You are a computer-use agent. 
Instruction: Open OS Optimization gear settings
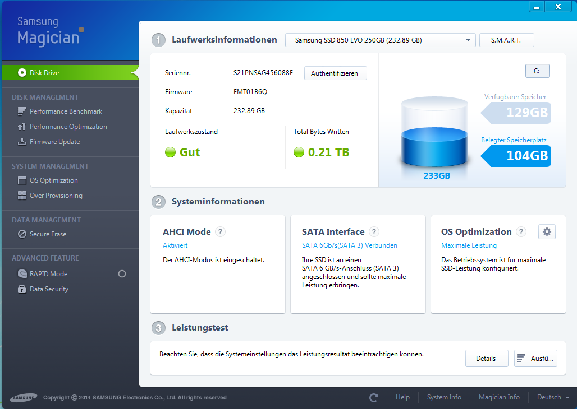point(547,232)
